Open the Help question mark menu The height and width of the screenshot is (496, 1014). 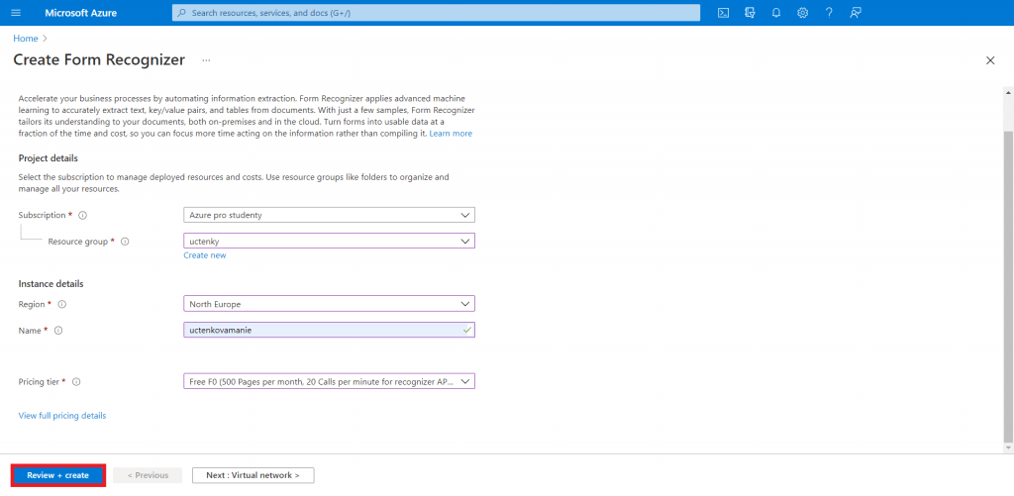tap(828, 12)
